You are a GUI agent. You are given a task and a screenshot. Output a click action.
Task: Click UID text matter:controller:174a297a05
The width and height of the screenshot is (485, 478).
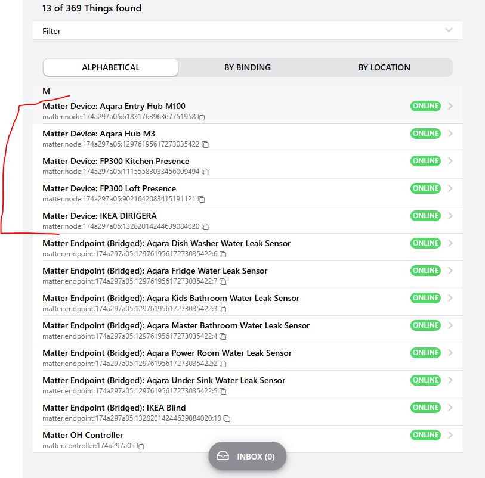(88, 446)
